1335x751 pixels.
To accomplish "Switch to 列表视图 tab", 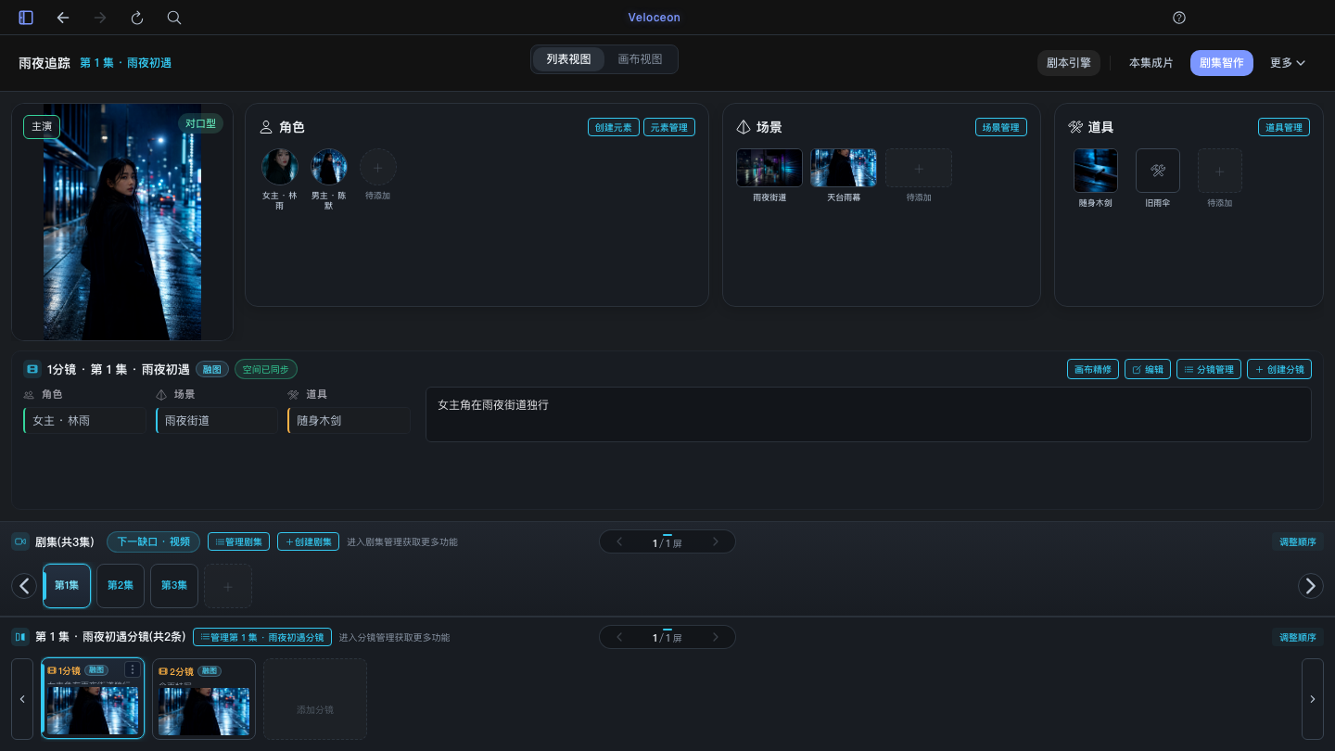I will pos(568,59).
